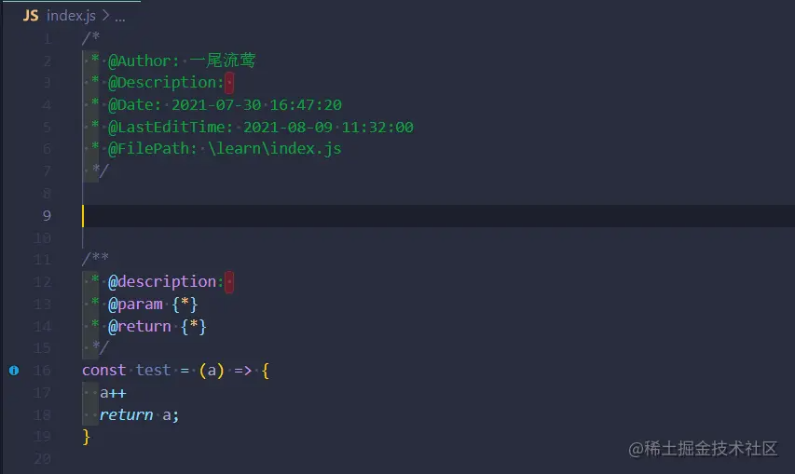Expand the breadcrumb chevron after index.js

(x=105, y=16)
